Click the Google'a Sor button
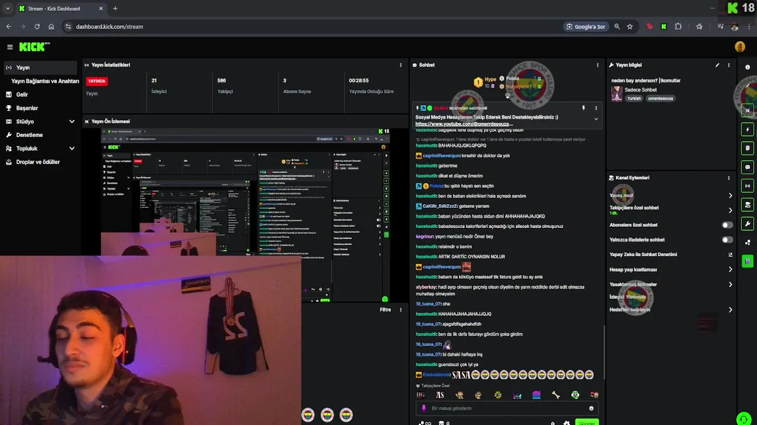This screenshot has width=757, height=425. click(585, 27)
